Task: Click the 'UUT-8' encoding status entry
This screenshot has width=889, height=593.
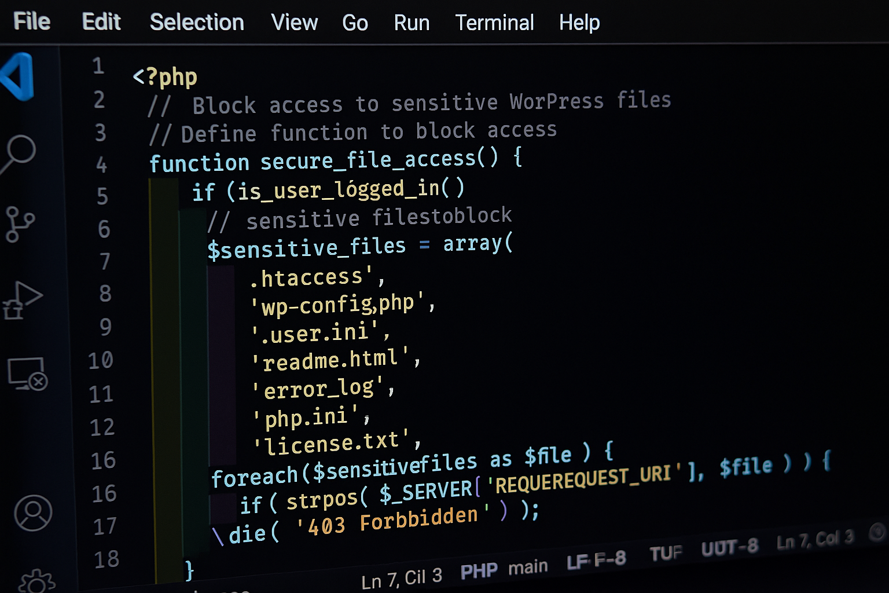Action: [x=729, y=547]
